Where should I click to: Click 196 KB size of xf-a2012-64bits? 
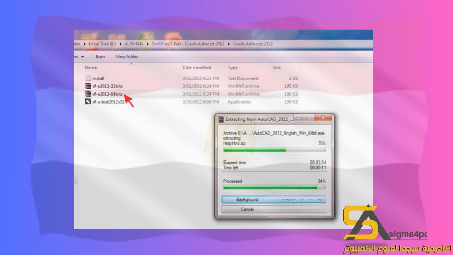pos(291,94)
